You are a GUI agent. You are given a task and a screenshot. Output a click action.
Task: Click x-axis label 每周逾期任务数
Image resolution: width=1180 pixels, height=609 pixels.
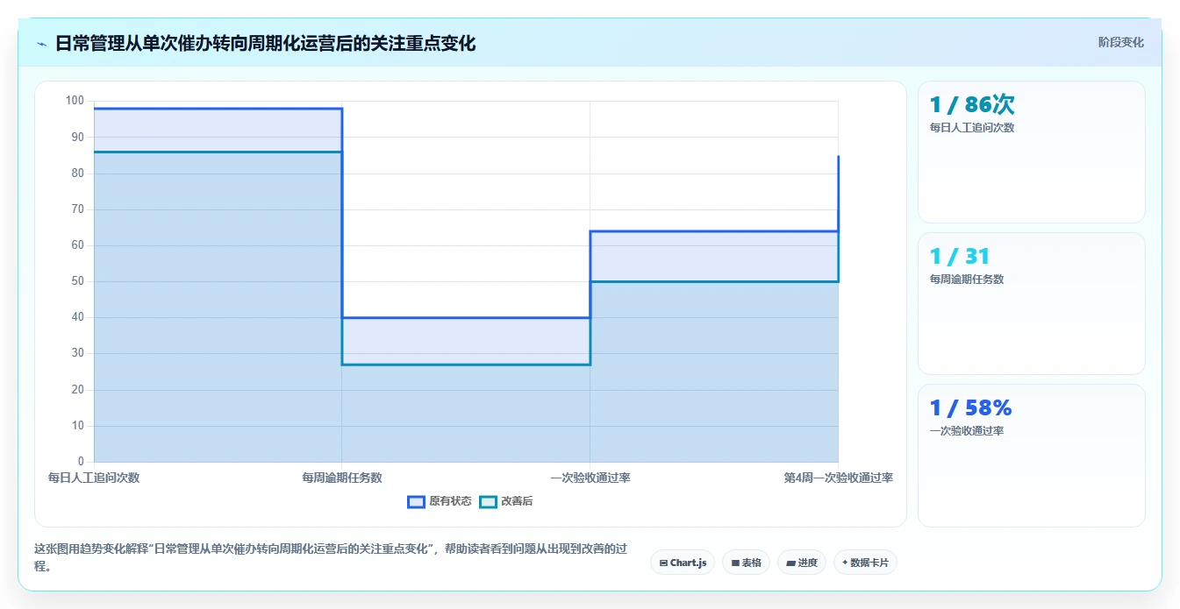tap(342, 478)
